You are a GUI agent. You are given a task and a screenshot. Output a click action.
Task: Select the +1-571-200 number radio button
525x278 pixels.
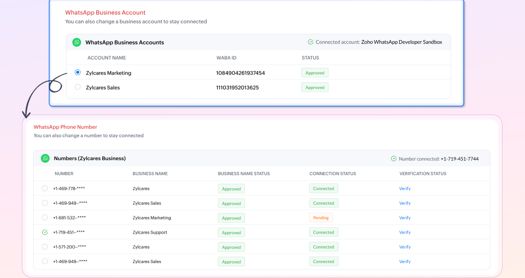point(45,247)
